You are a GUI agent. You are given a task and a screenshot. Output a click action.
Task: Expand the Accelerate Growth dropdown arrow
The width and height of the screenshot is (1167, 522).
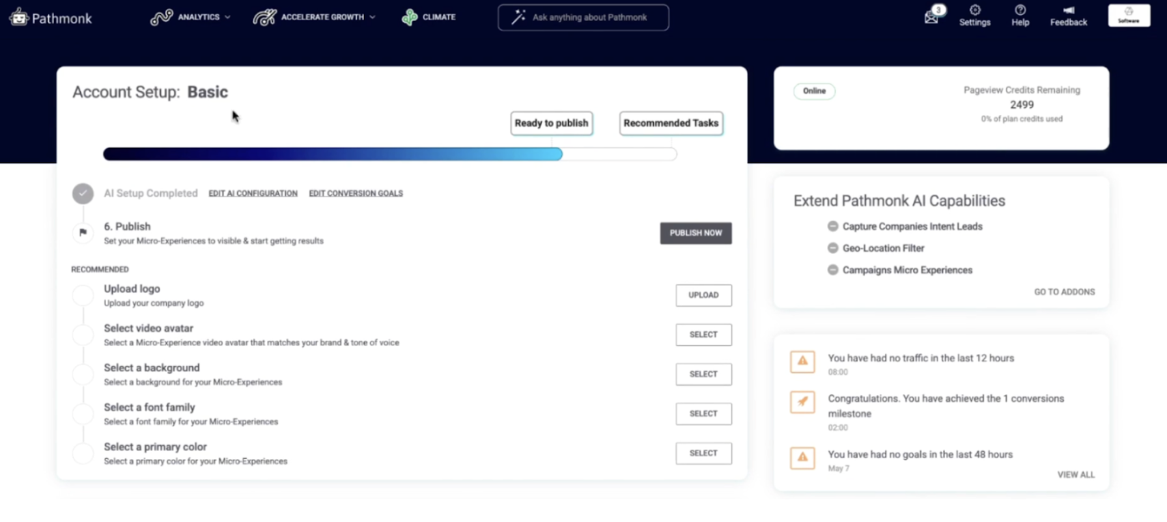pos(373,18)
